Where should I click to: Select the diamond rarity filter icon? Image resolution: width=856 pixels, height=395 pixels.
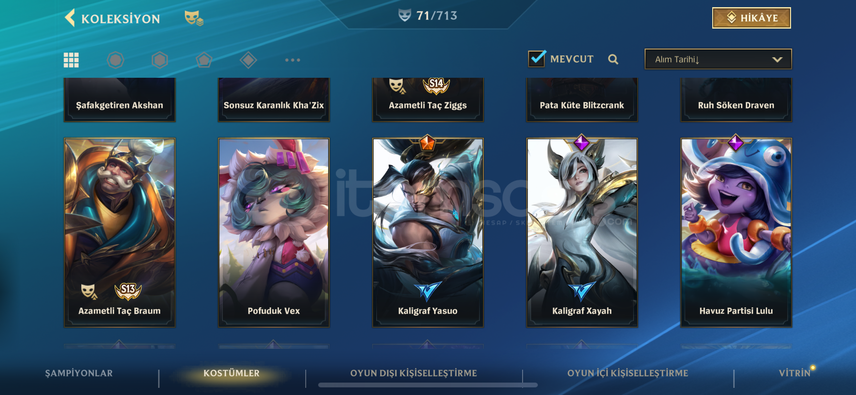pyautogui.click(x=248, y=60)
